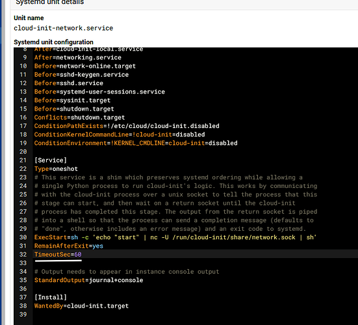358x325 pixels.
Task: Click the ConditionPathExists line
Action: (127, 126)
